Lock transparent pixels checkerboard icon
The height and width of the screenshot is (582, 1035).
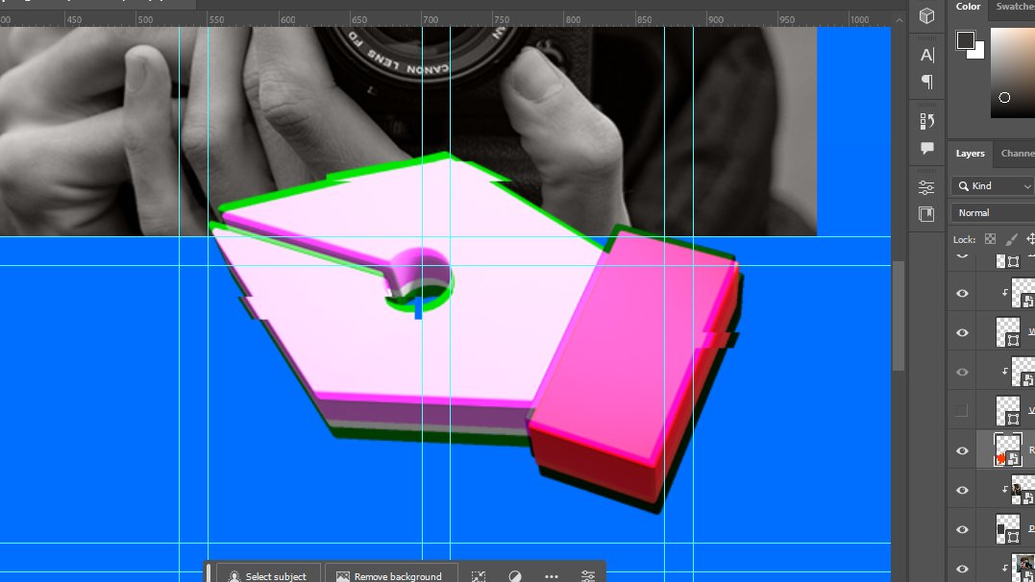click(990, 239)
